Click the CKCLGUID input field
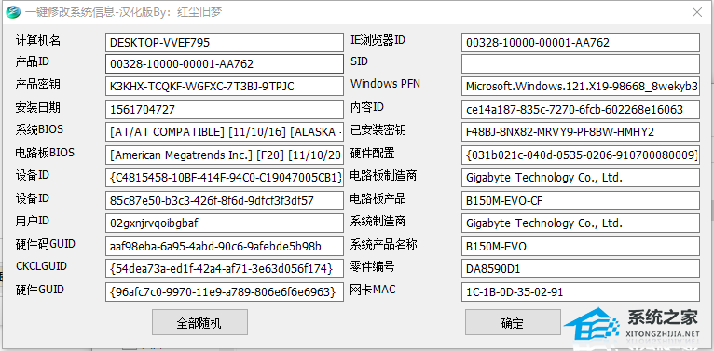 pos(225,269)
